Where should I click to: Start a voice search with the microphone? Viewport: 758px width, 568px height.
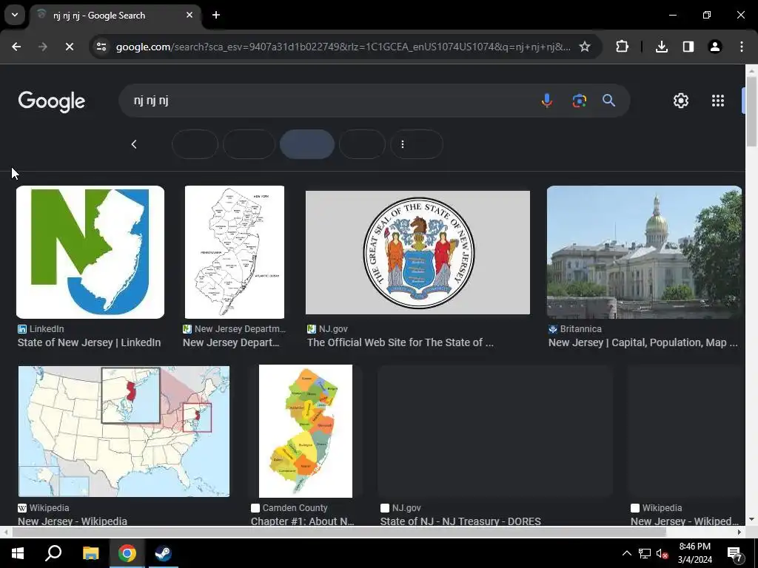pos(547,101)
